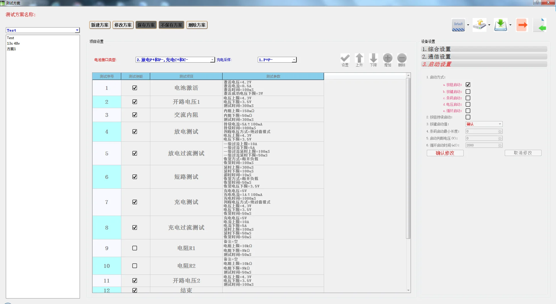556x304 pixels.
Task: Click the 循环启动时间 input field
Action: tap(482, 145)
